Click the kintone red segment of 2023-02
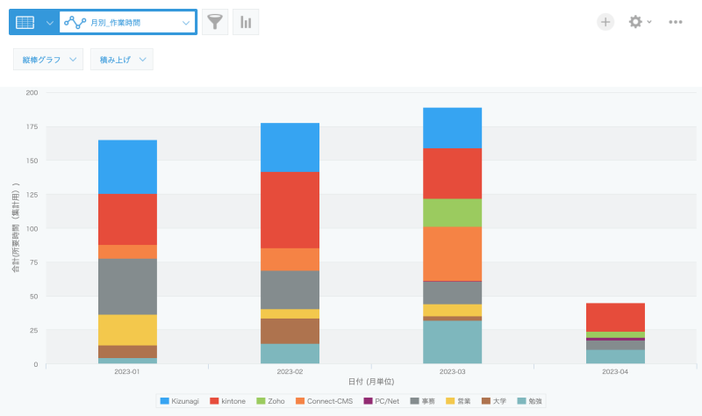Screen dimensions: 702x416 coord(290,210)
